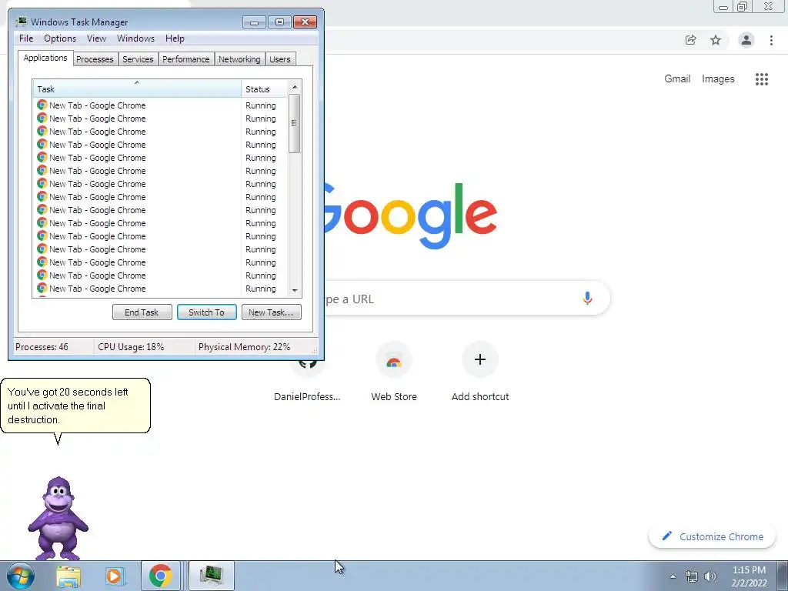Viewport: 788px width, 591px height.
Task: Click the Physical Memory: 22% status entry
Action: (244, 347)
